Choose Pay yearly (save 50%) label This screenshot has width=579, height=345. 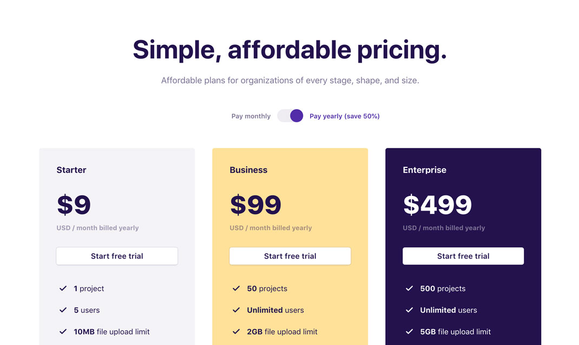[344, 116]
